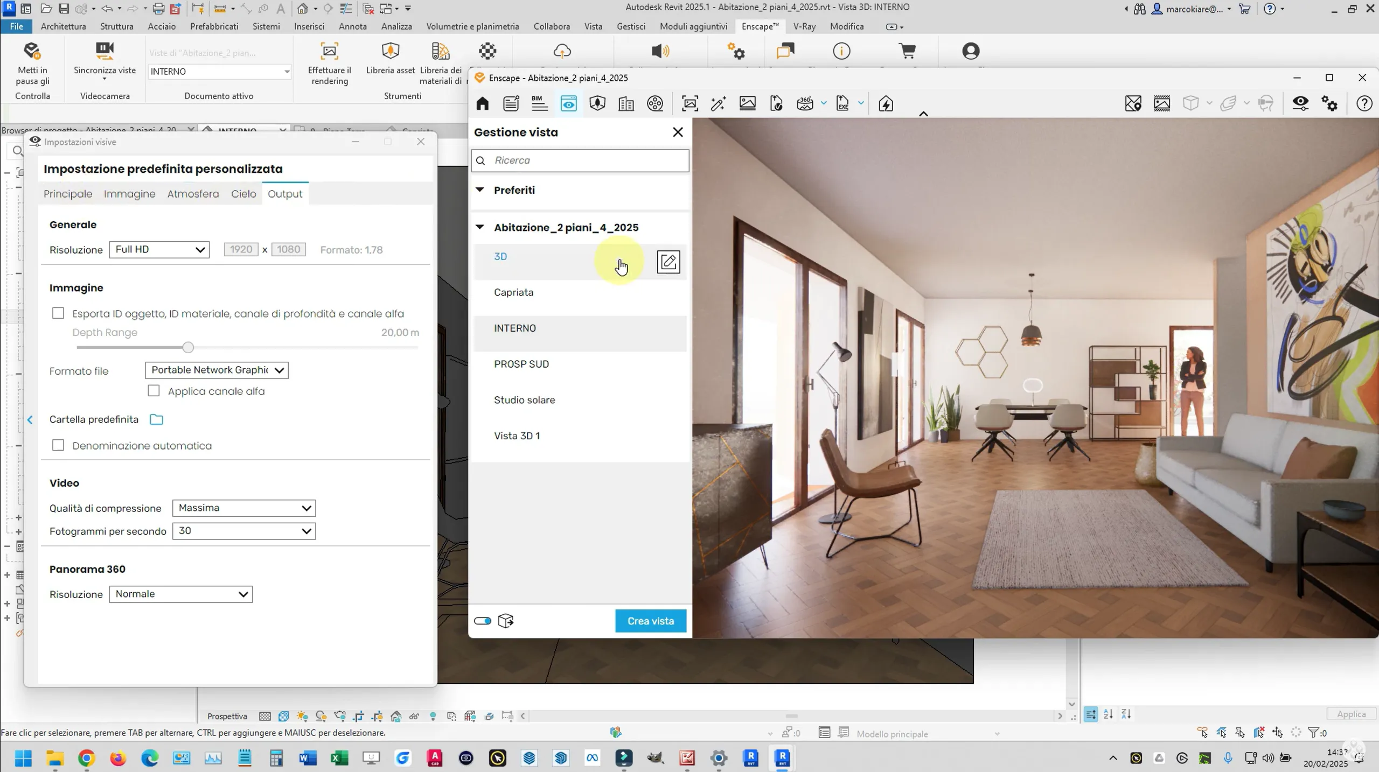This screenshot has height=772, width=1379.
Task: Open Chrome from the Windows taskbar
Action: pos(86,759)
